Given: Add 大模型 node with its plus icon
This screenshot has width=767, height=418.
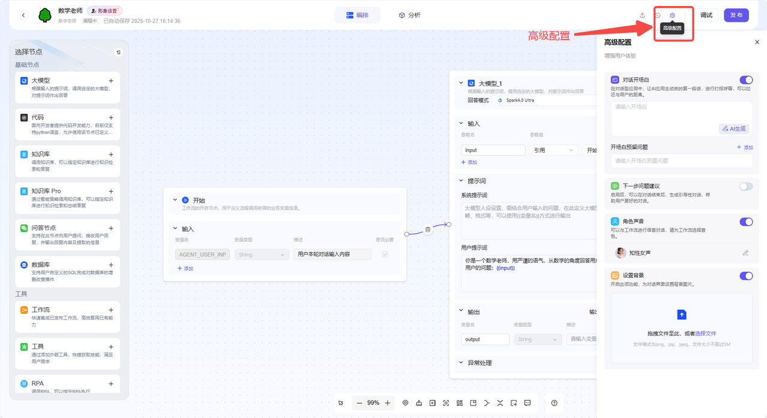Looking at the screenshot, I should 111,81.
